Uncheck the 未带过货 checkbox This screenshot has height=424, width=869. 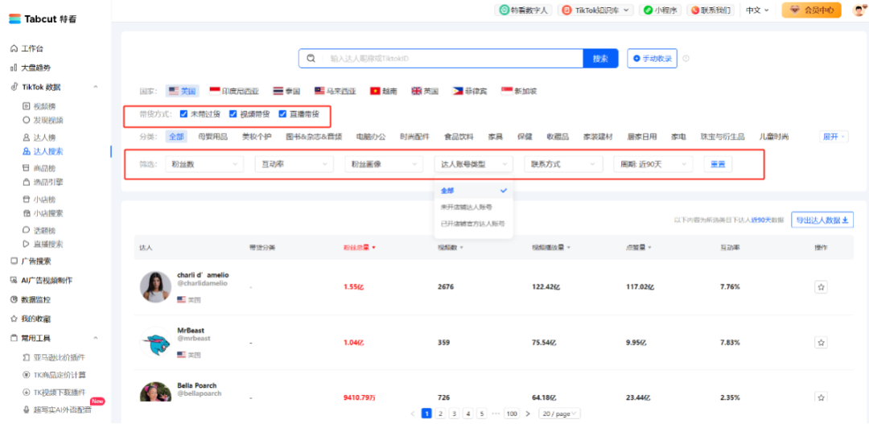point(184,114)
